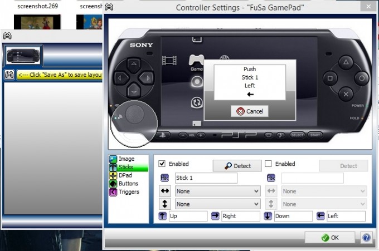Click the Up direction text field
The height and width of the screenshot is (251, 379).
188,216
